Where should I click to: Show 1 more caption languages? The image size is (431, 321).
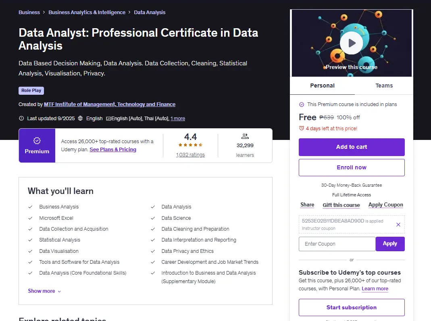click(x=177, y=119)
